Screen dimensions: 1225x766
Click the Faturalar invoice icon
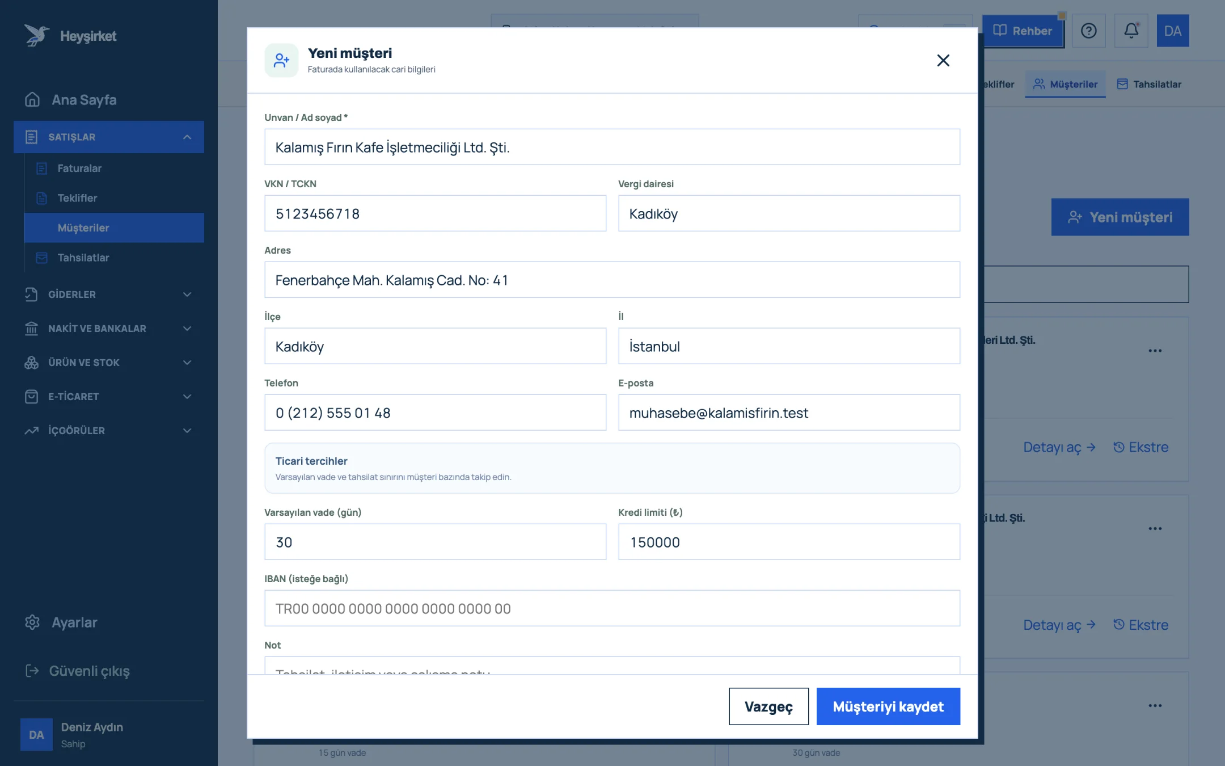(41, 169)
